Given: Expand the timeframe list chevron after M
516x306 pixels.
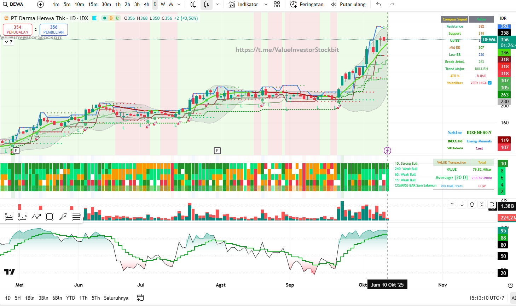Looking at the screenshot, I should coord(179,4).
